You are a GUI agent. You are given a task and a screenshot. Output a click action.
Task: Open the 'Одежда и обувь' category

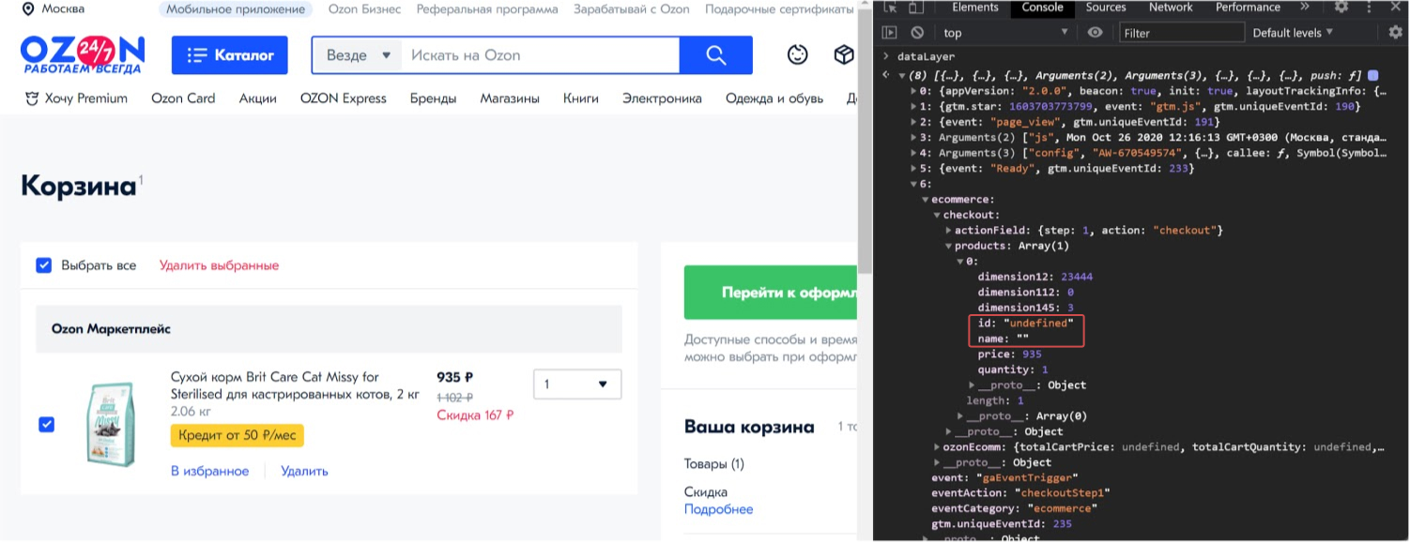pyautogui.click(x=774, y=98)
